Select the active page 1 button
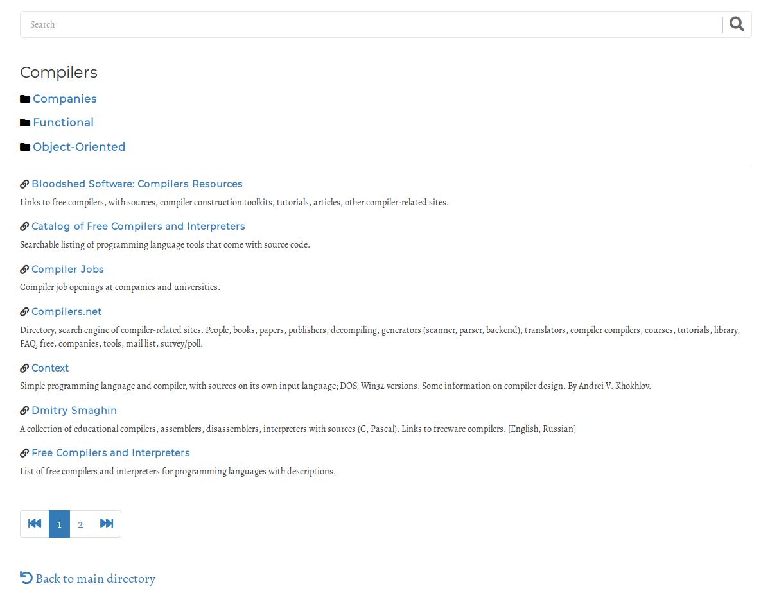Screen dimensions: 770x600 click(x=60, y=524)
